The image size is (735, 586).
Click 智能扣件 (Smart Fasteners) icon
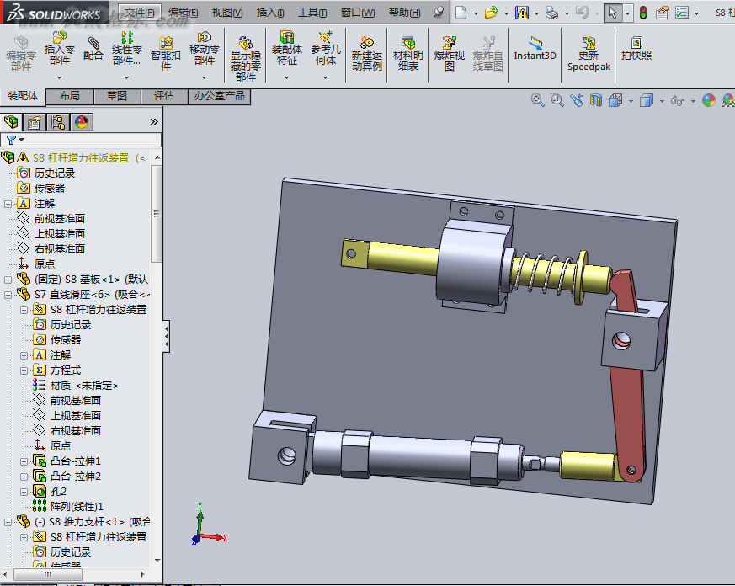(166, 53)
